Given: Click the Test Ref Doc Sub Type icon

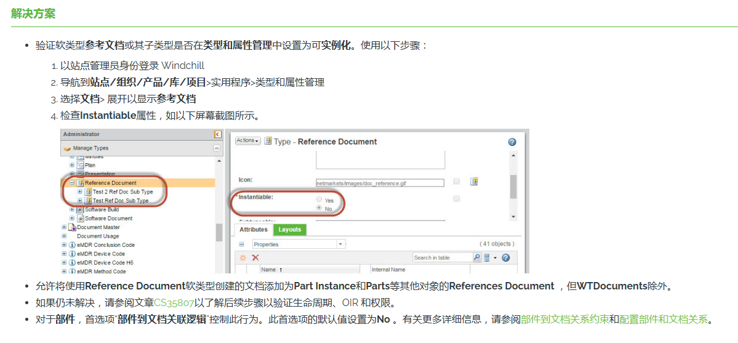Looking at the screenshot, I should point(88,201).
